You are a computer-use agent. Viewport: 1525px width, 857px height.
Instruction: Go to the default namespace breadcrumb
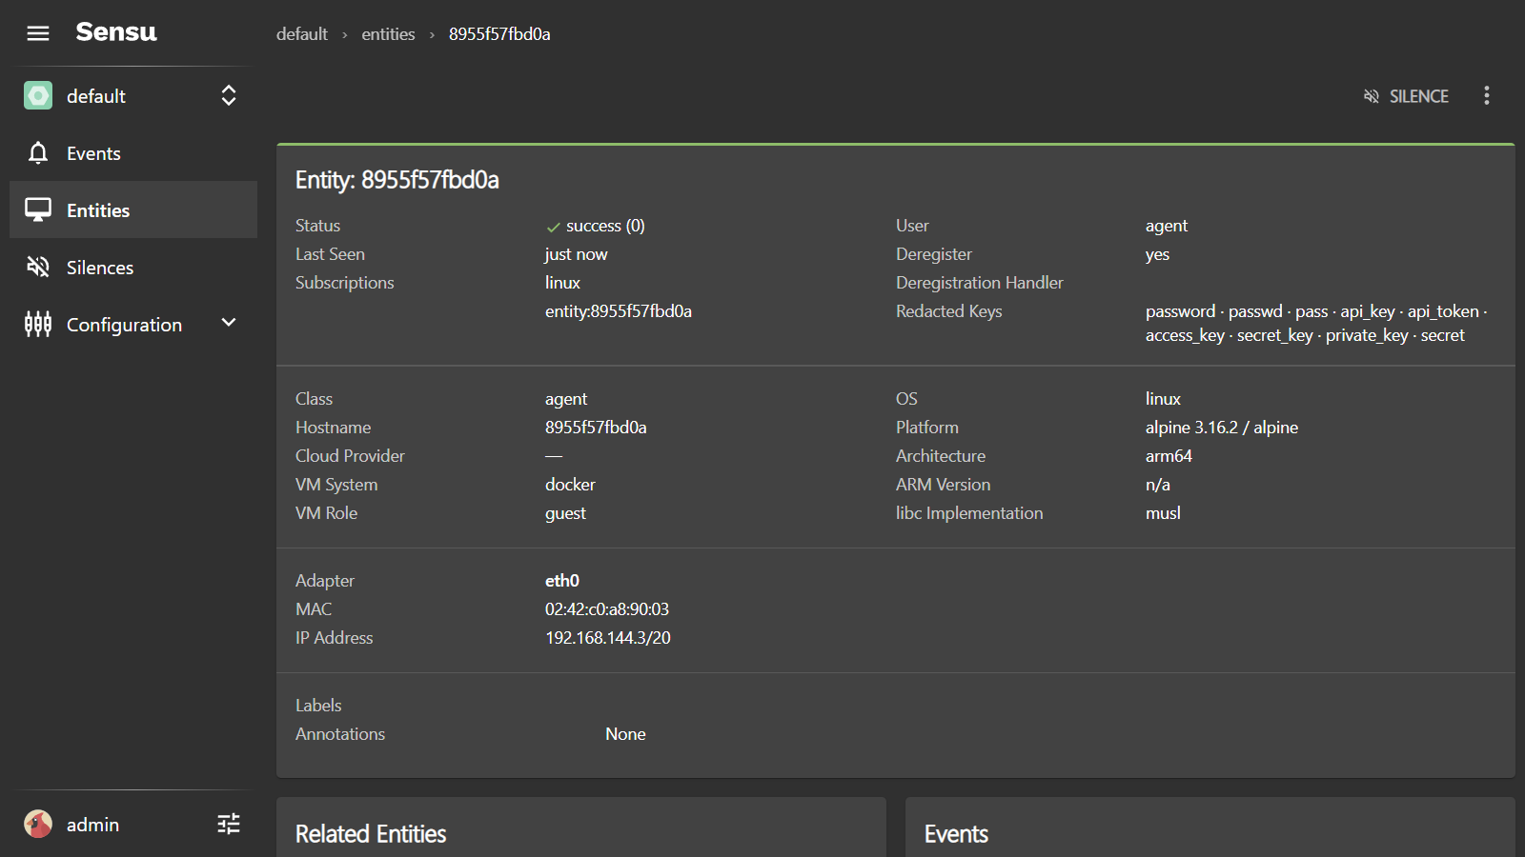[x=301, y=34]
